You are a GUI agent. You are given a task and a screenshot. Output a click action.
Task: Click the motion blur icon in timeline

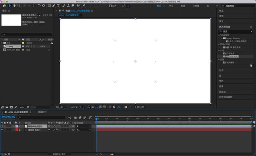coord(84,118)
